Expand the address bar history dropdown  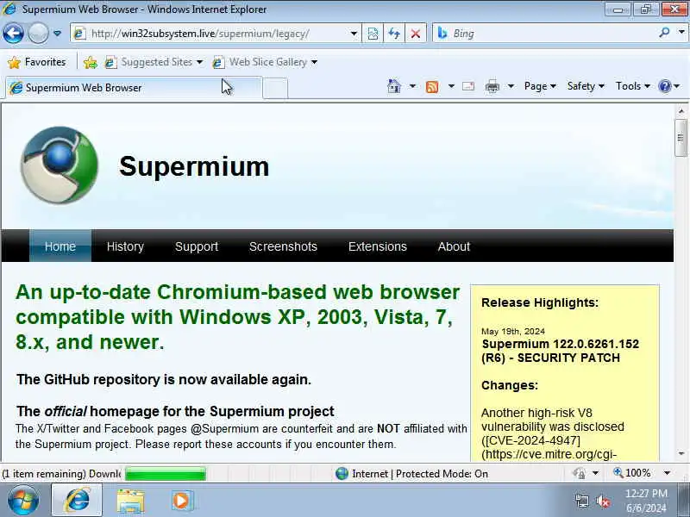pos(354,34)
